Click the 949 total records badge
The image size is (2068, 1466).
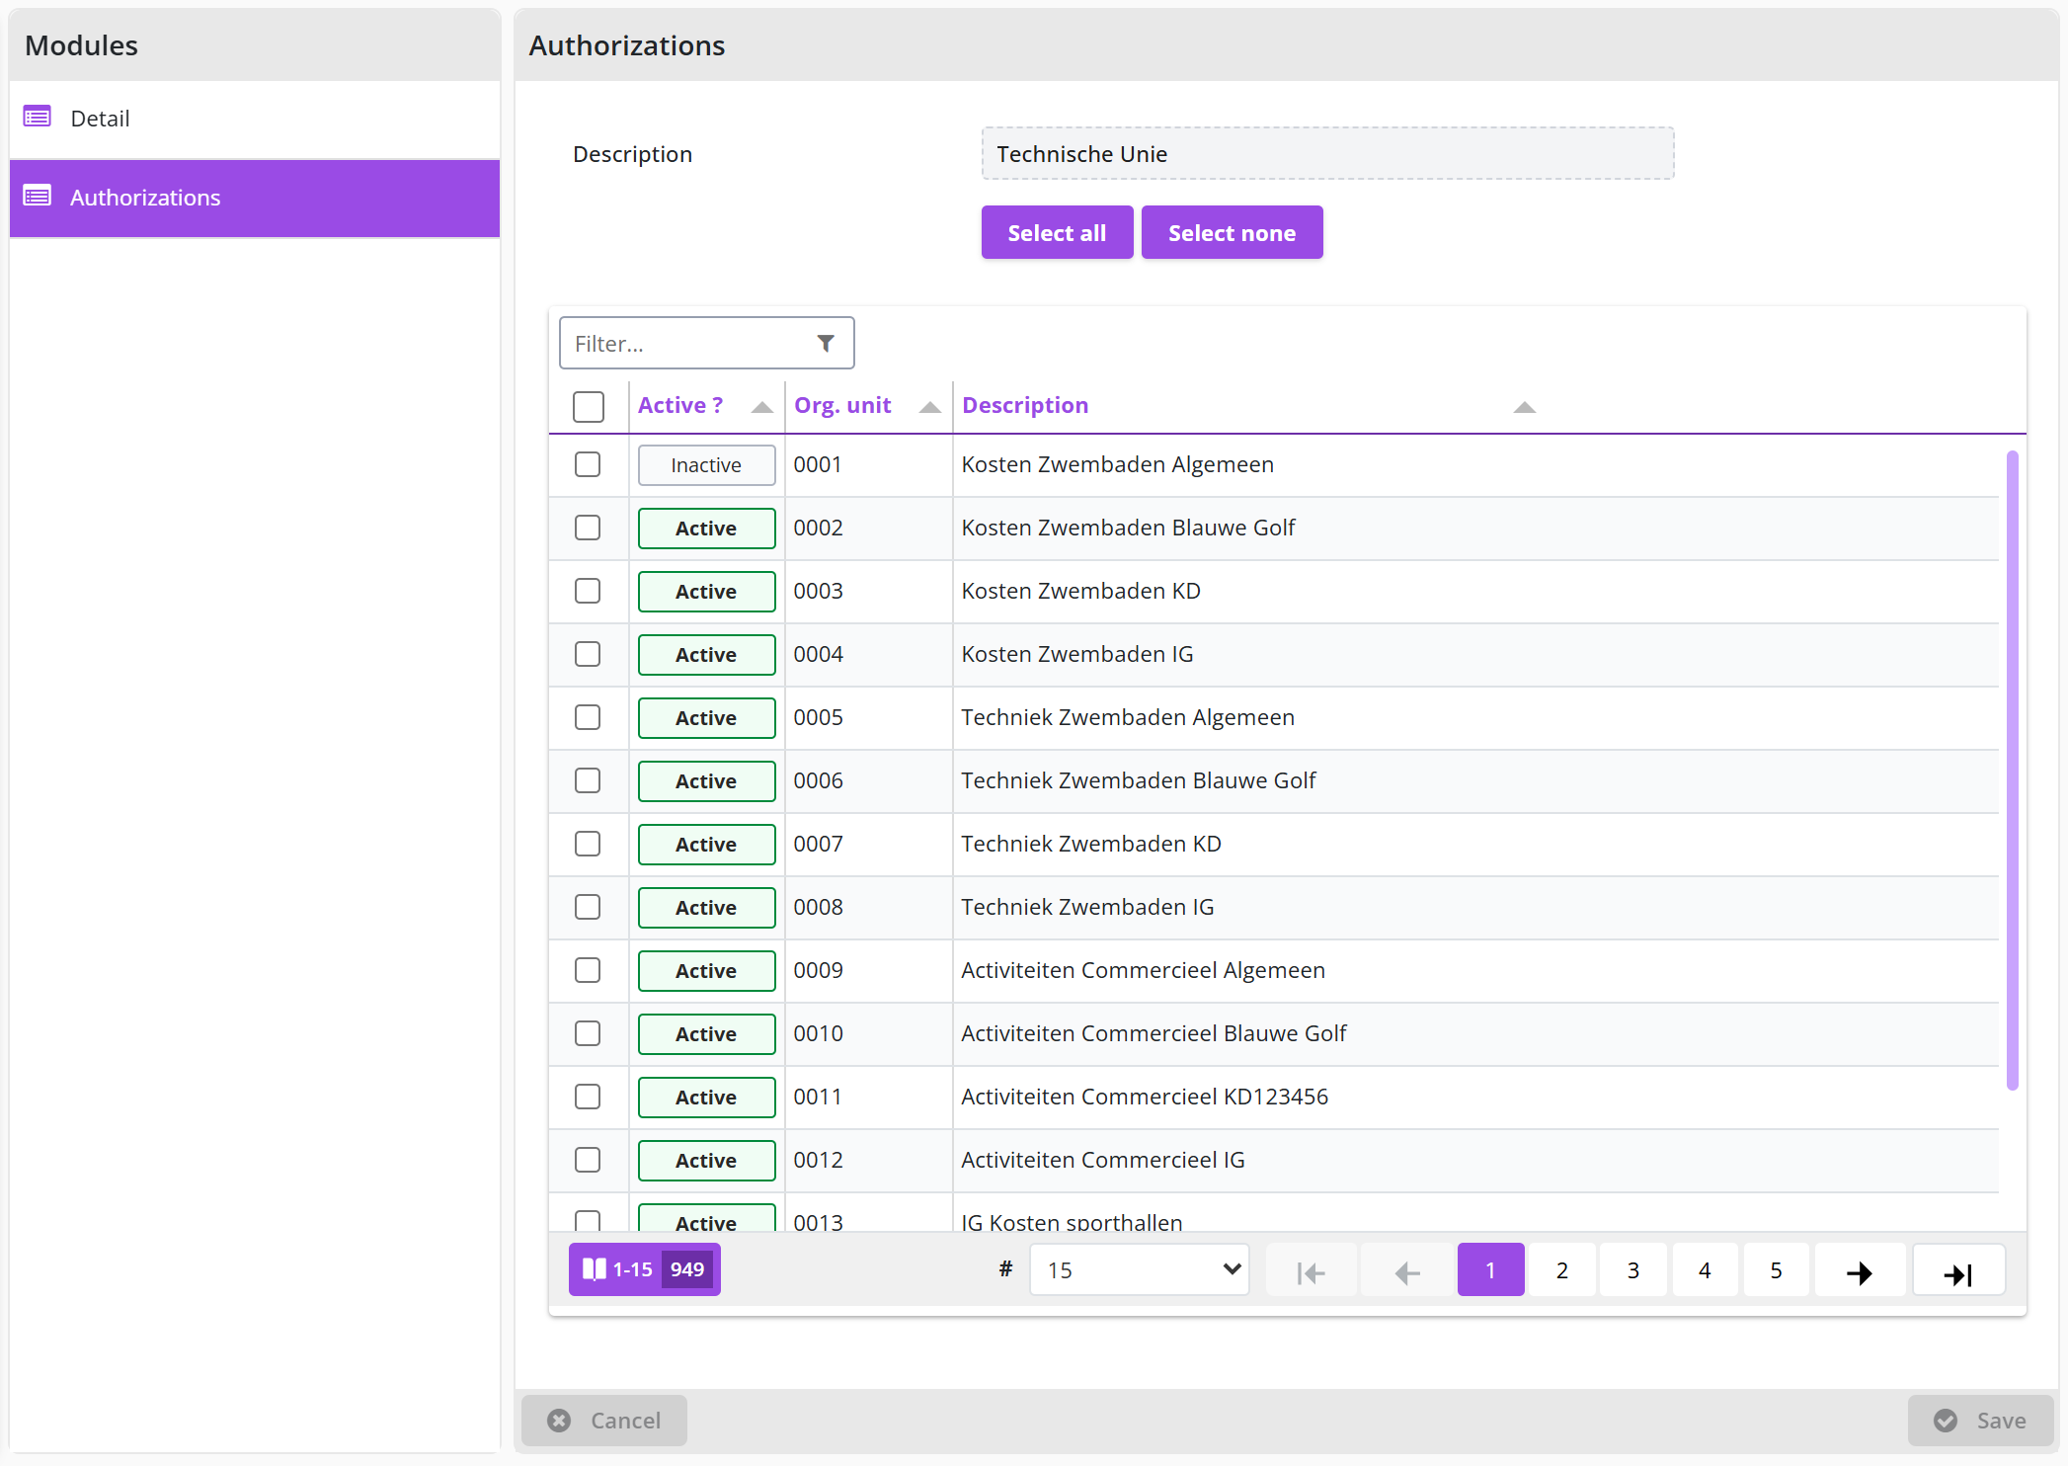[687, 1269]
